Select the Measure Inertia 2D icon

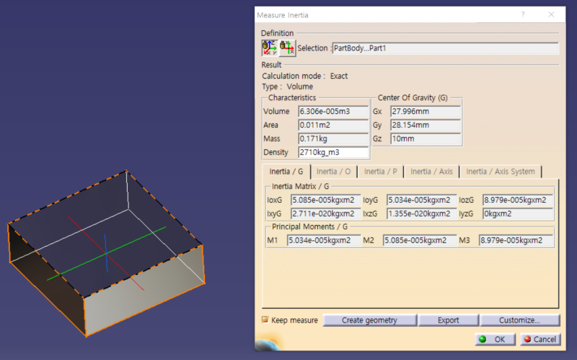(x=286, y=48)
